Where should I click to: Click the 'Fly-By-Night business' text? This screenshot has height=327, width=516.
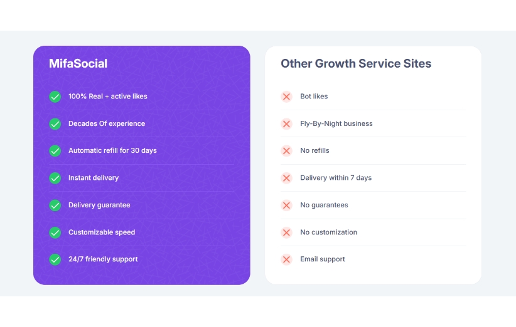click(336, 124)
